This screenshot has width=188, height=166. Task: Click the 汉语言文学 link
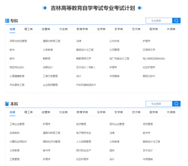149,50
